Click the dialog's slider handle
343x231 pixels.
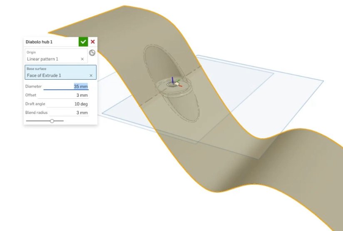(x=52, y=121)
